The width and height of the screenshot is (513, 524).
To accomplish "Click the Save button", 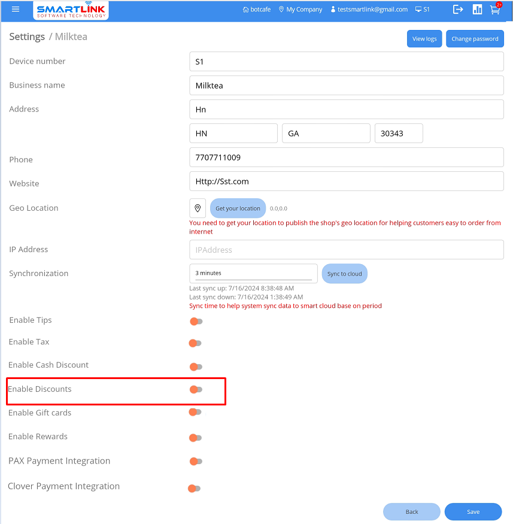I will [x=473, y=512].
